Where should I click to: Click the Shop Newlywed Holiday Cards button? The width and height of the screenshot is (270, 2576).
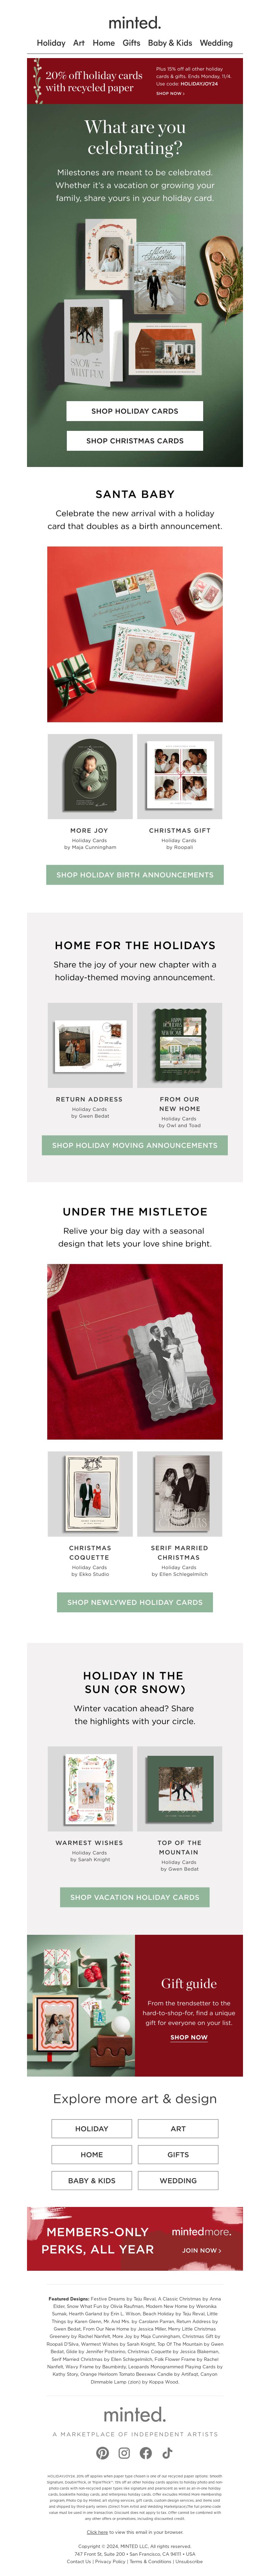point(135,1602)
